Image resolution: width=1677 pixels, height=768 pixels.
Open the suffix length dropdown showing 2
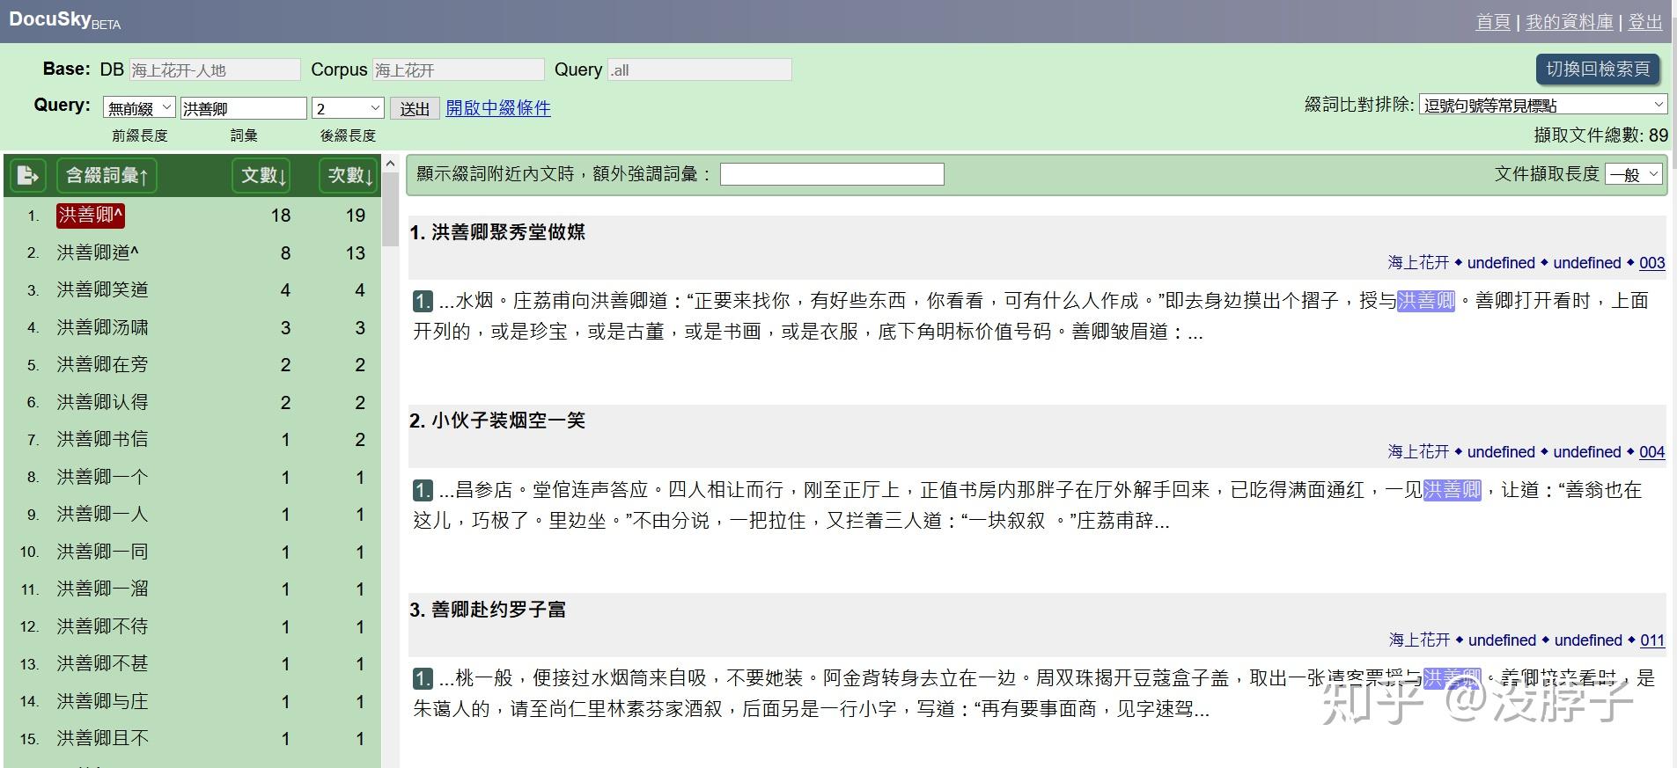[x=348, y=108]
